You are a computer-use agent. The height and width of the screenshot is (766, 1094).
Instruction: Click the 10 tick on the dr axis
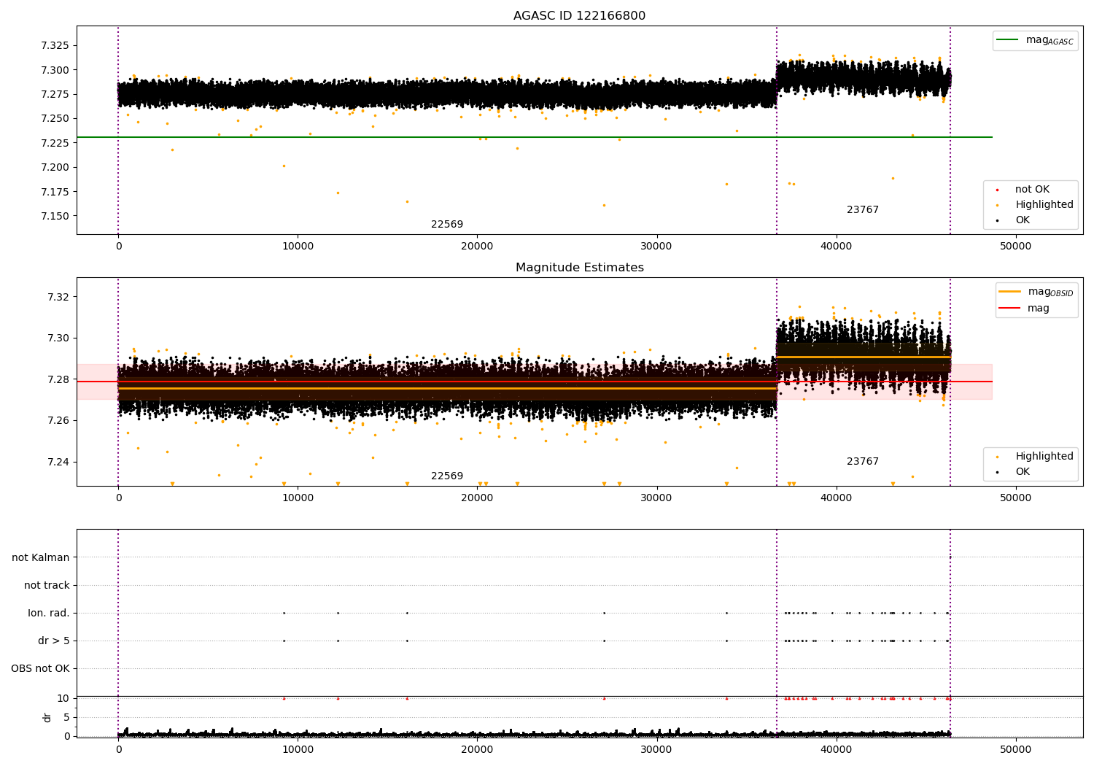tap(63, 699)
